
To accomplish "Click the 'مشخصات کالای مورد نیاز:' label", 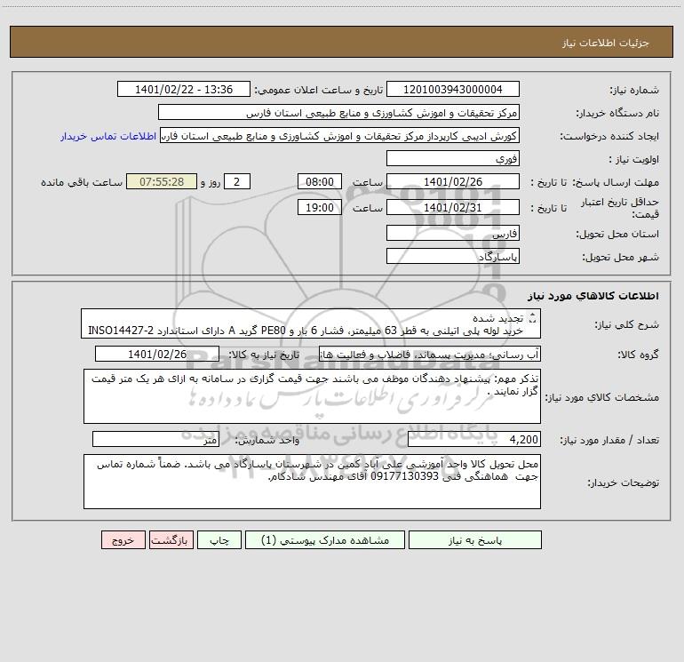I will 604,397.
